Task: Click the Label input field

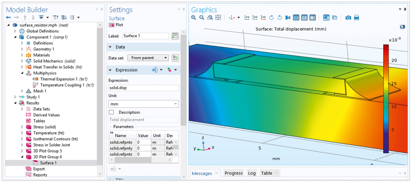Action: tap(145, 36)
